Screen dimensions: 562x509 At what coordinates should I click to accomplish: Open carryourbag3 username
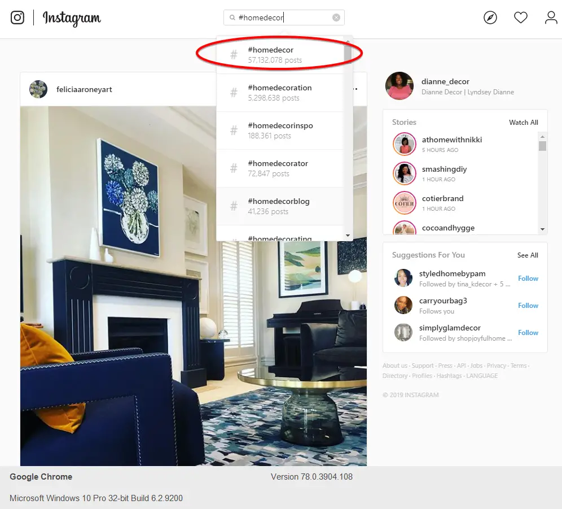click(443, 301)
